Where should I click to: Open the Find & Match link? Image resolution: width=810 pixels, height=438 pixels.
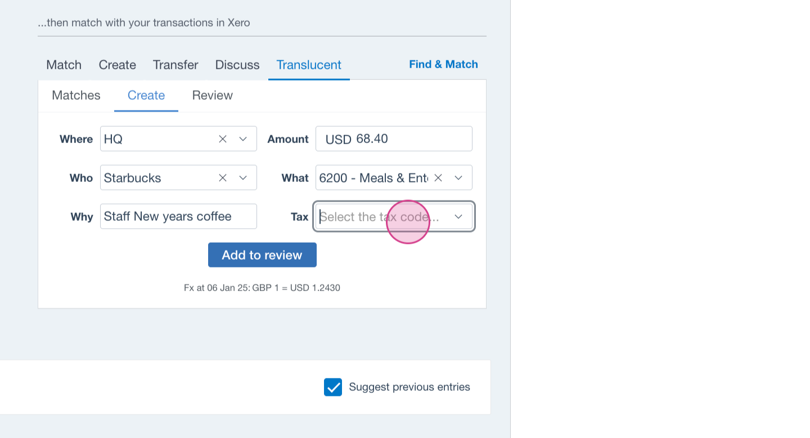[443, 64]
